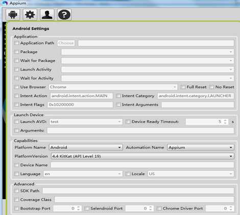The image size is (240, 215).
Task: Expand the Wait for Activity dropdown
Action: (x=148, y=78)
